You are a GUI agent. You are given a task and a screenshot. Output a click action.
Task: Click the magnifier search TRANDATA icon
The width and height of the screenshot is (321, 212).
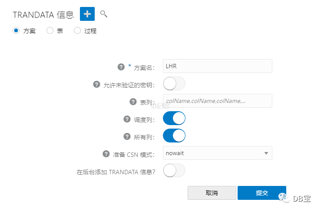point(103,14)
